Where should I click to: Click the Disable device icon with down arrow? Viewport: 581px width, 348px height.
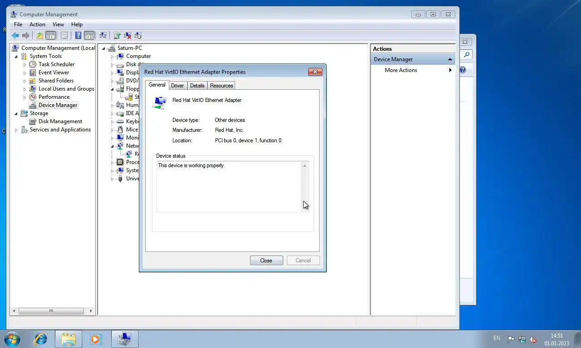[138, 35]
